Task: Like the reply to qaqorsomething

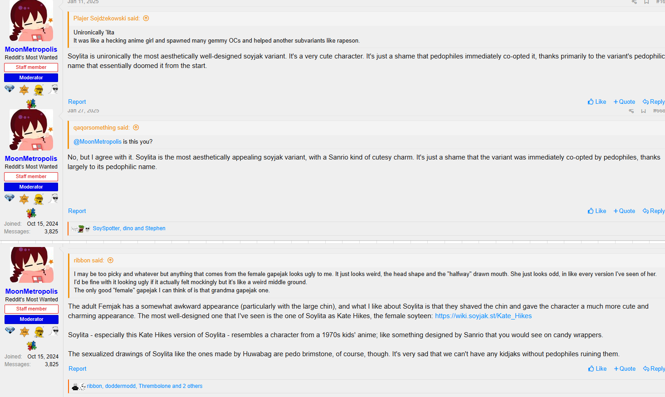Action: pos(597,211)
